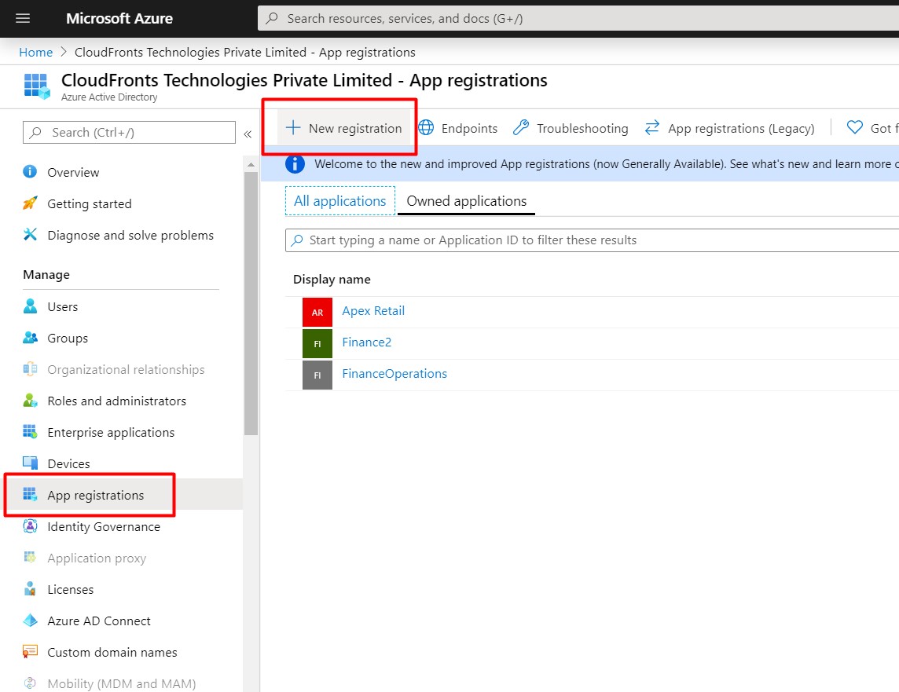Click the Troubleshooting toolbar label
This screenshot has width=899, height=692.
[x=582, y=128]
